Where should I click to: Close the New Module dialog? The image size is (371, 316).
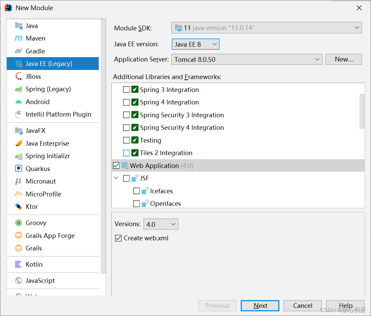[x=359, y=8]
